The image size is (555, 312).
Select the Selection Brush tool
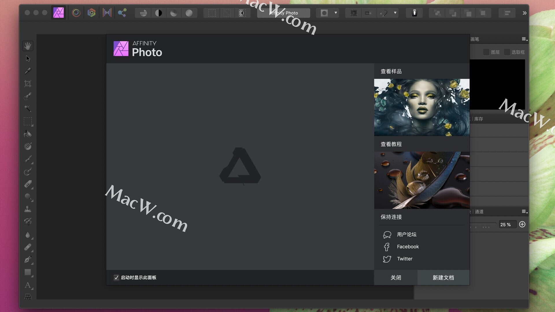point(28,96)
